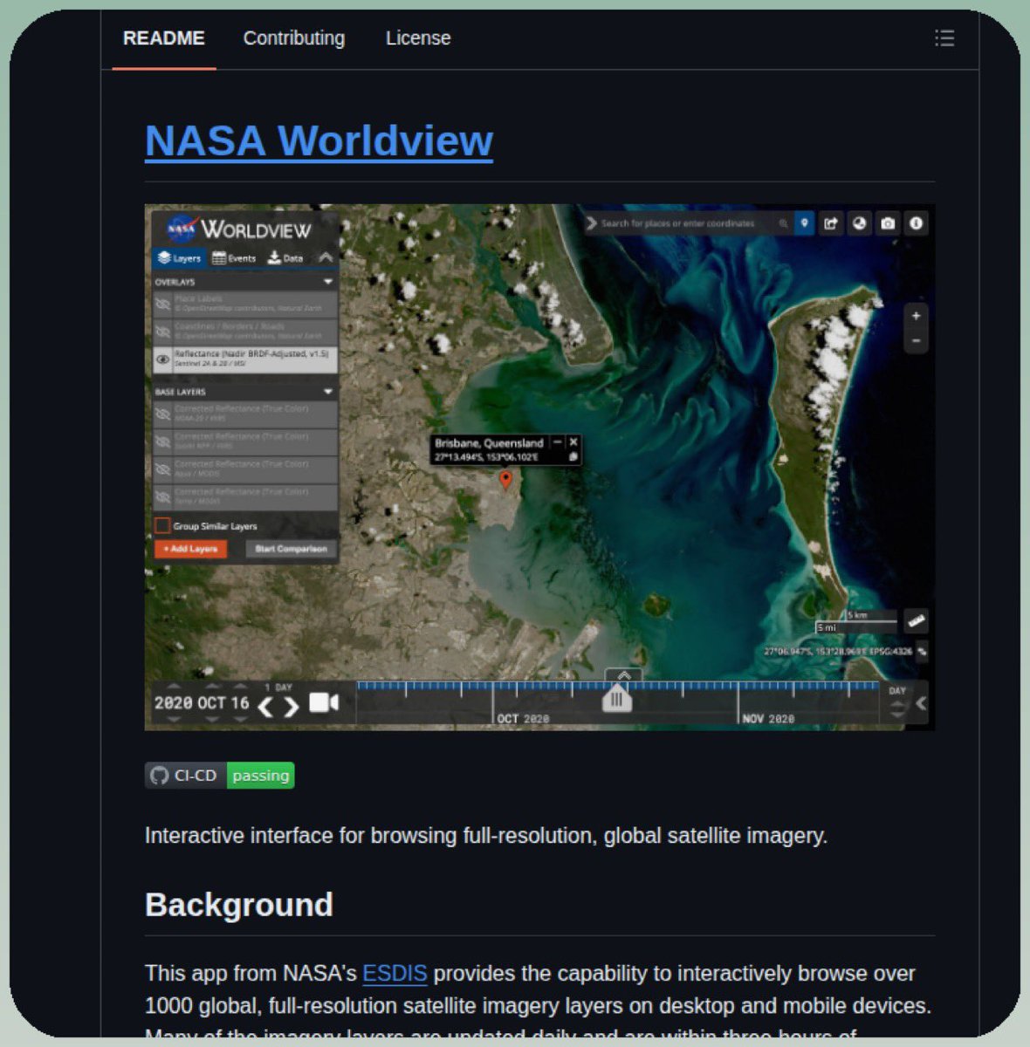Click the coordinate format toggle beside EPSG:4326
The image size is (1030, 1047).
tap(922, 651)
